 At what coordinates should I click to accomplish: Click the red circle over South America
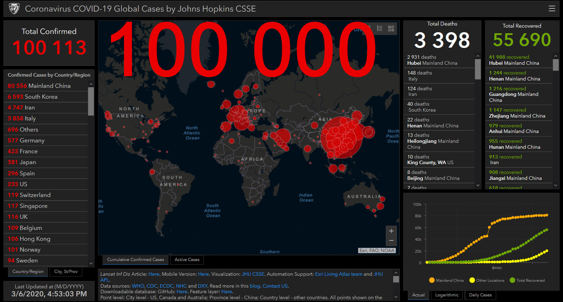coord(152,172)
